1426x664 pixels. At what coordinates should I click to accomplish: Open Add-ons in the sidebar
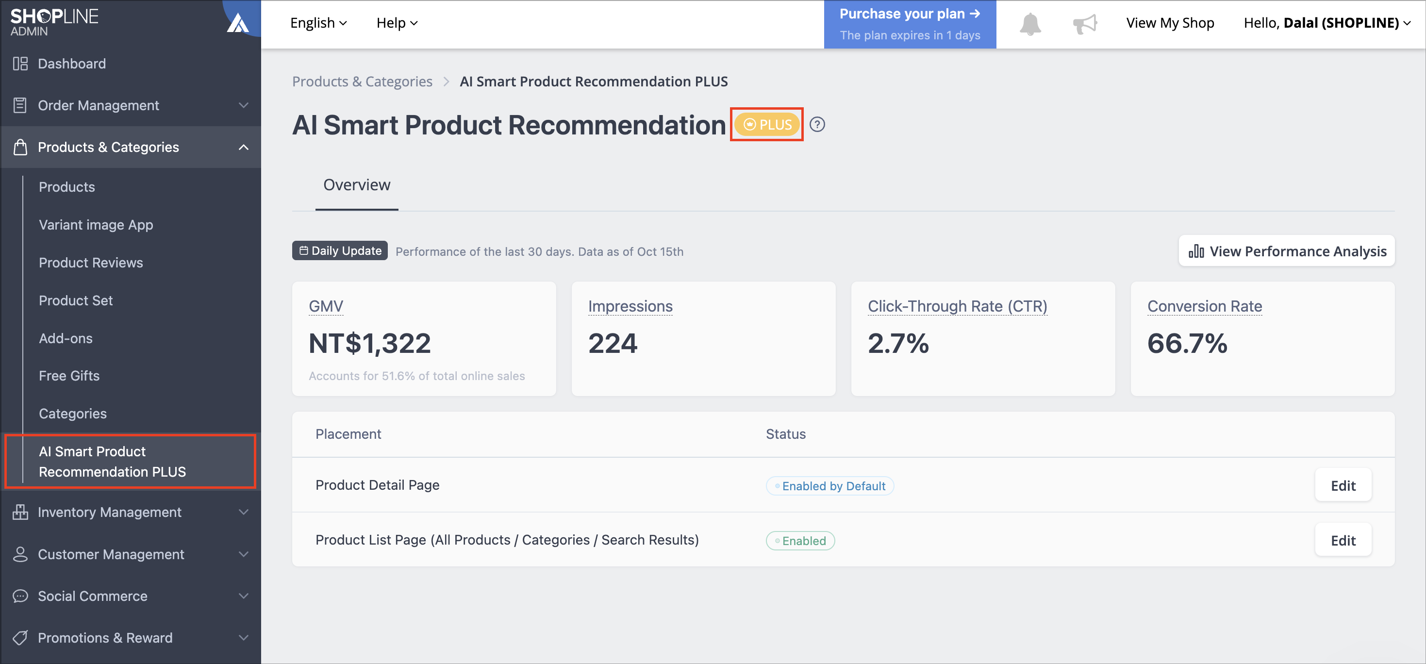(x=66, y=338)
